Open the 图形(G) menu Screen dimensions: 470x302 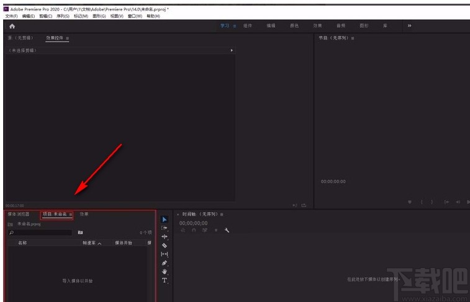pyautogui.click(x=99, y=16)
